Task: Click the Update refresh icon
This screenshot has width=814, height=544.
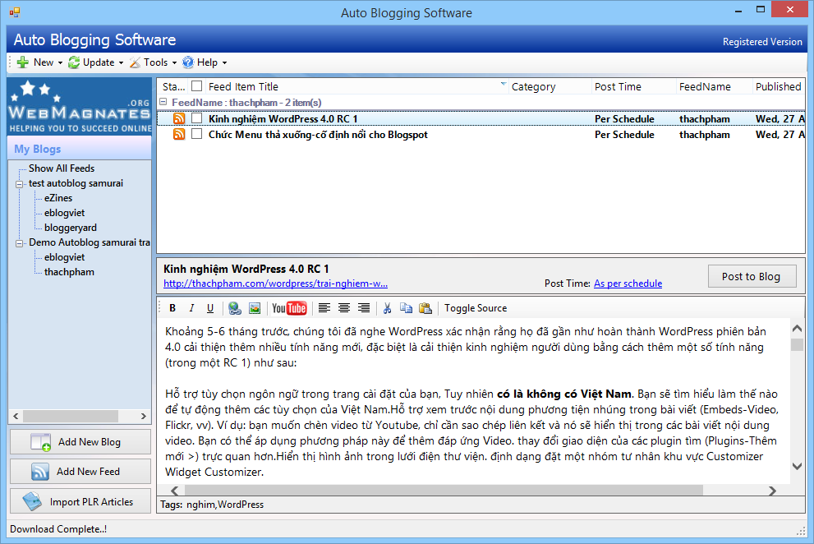Action: click(x=74, y=62)
